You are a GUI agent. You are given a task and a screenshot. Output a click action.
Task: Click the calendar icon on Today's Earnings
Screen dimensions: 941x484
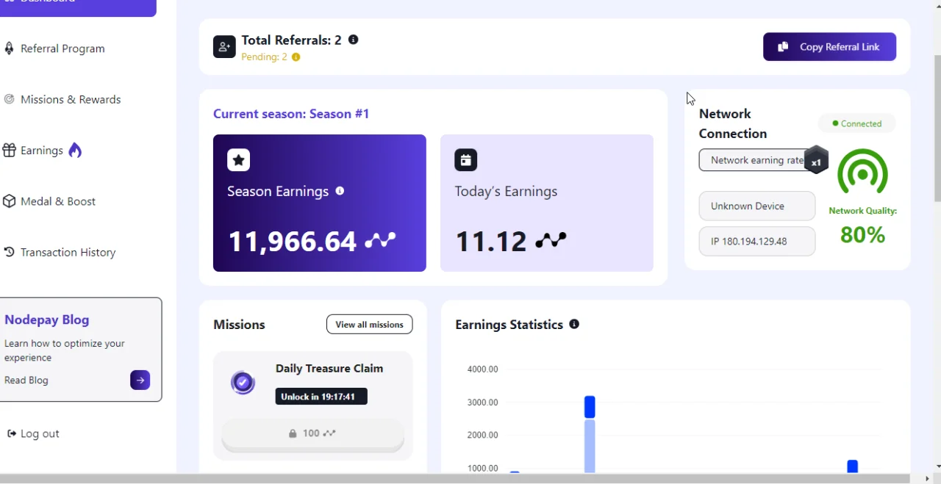point(466,159)
